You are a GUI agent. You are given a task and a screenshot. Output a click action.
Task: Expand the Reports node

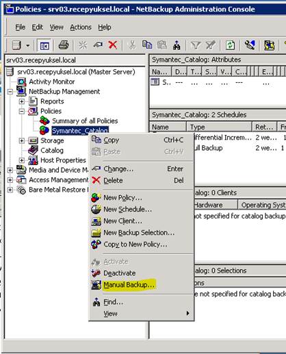[22, 101]
